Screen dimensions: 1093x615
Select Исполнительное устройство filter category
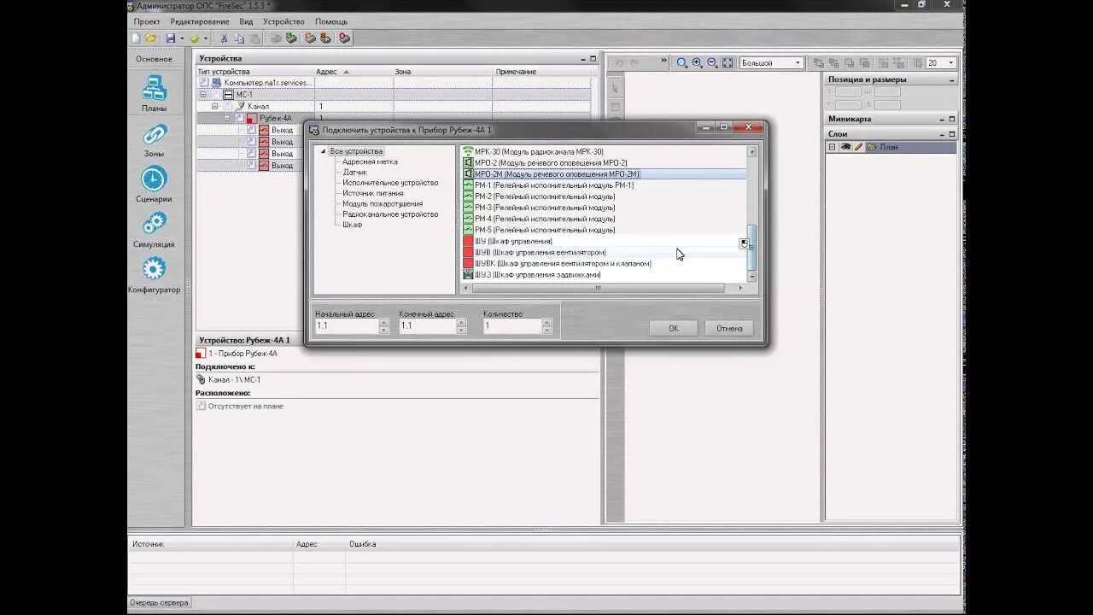[390, 183]
